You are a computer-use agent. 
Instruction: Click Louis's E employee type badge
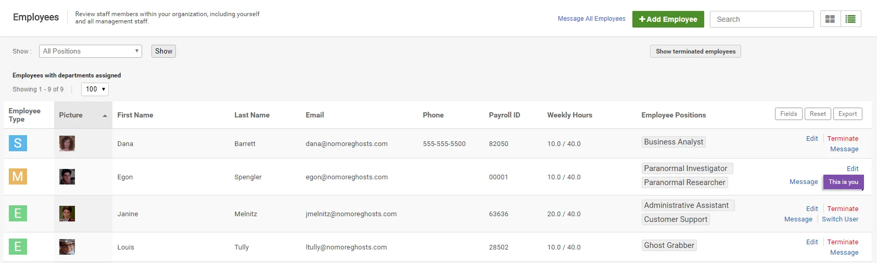18,246
